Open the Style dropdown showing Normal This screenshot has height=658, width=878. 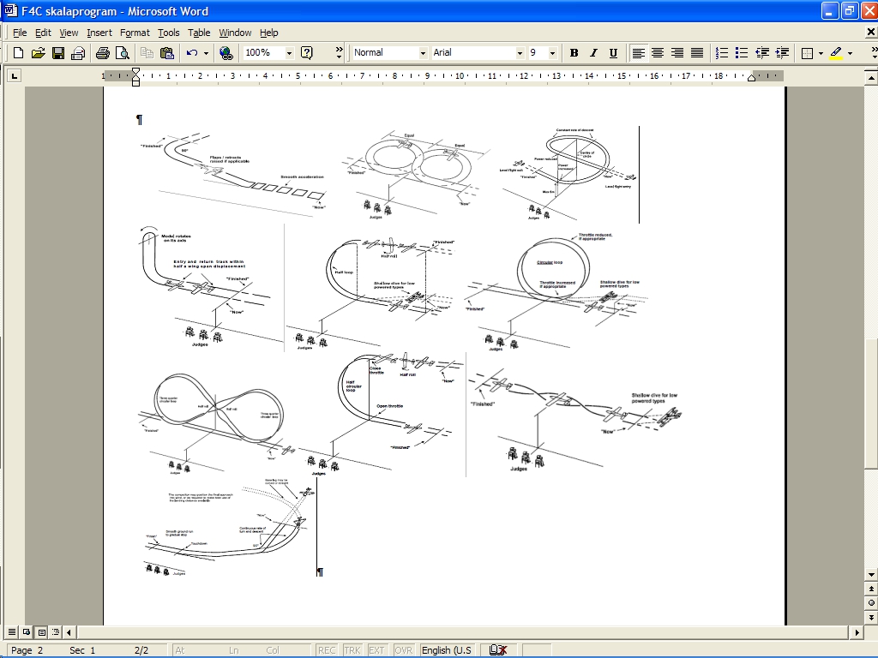(422, 53)
